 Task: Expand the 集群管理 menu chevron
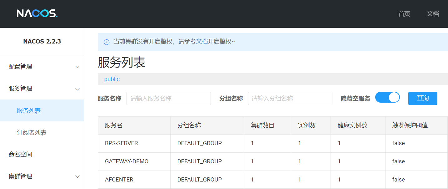[x=77, y=176]
